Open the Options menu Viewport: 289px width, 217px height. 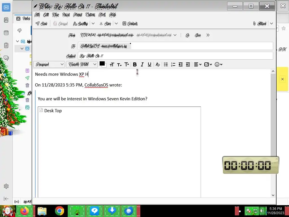click(90, 15)
